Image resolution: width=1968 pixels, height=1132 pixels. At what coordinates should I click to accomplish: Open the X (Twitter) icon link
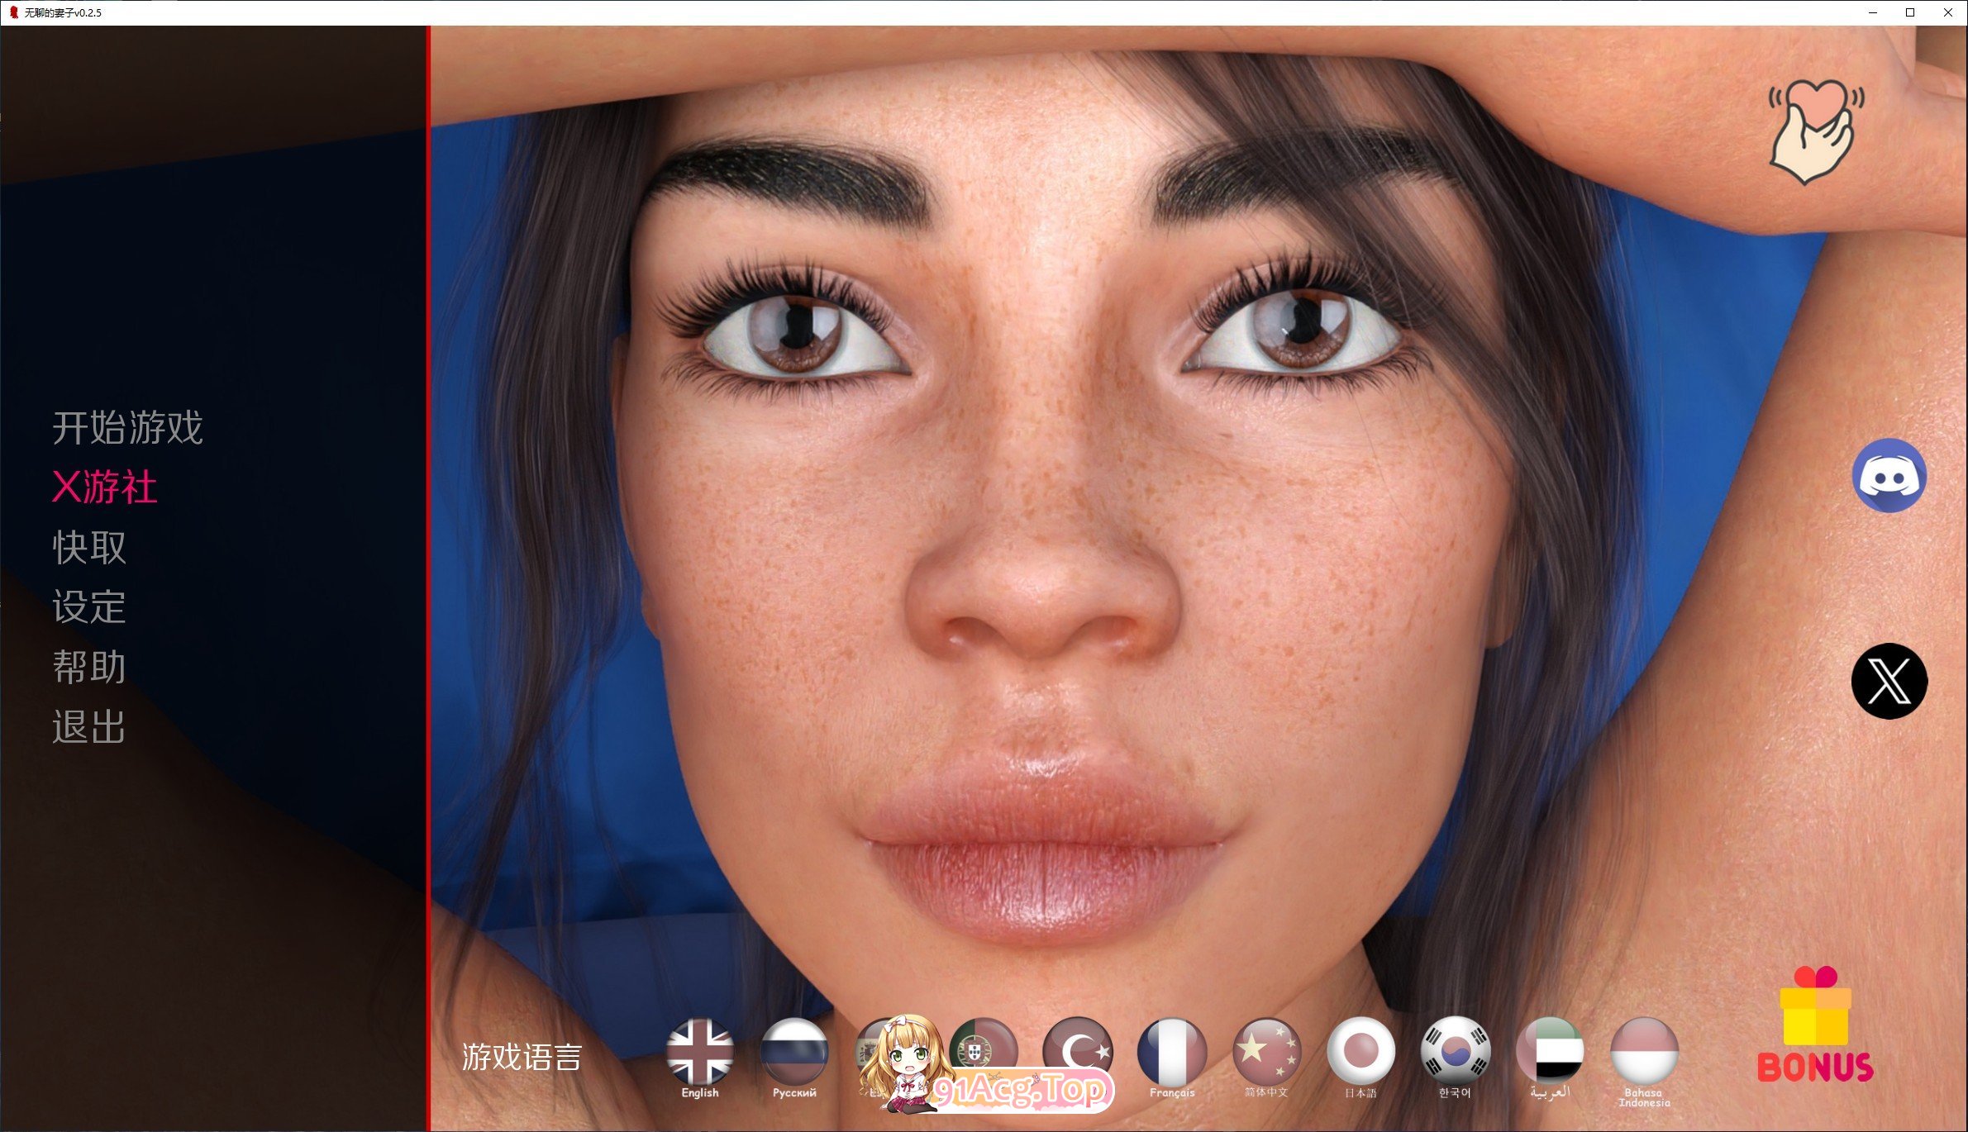(1889, 681)
